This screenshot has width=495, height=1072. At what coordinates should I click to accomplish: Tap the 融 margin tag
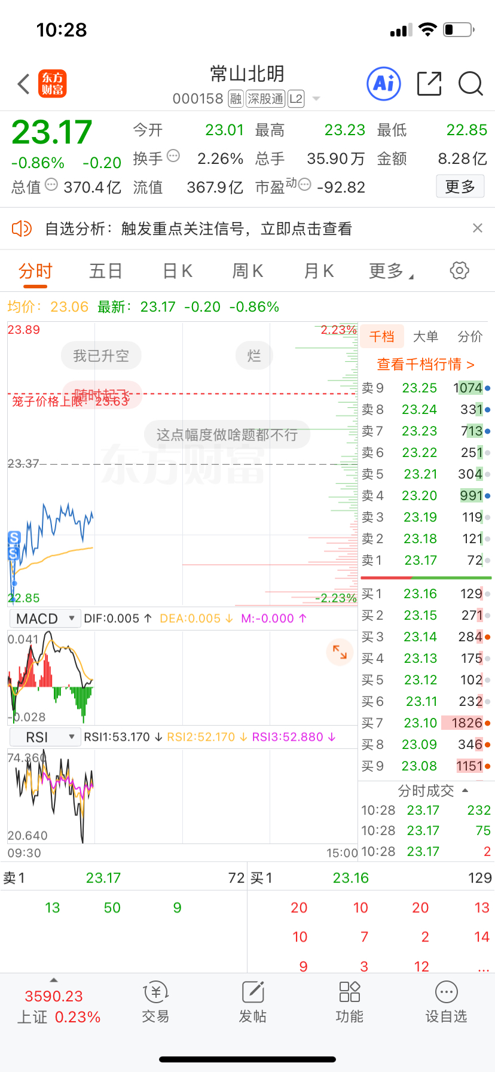click(x=236, y=99)
